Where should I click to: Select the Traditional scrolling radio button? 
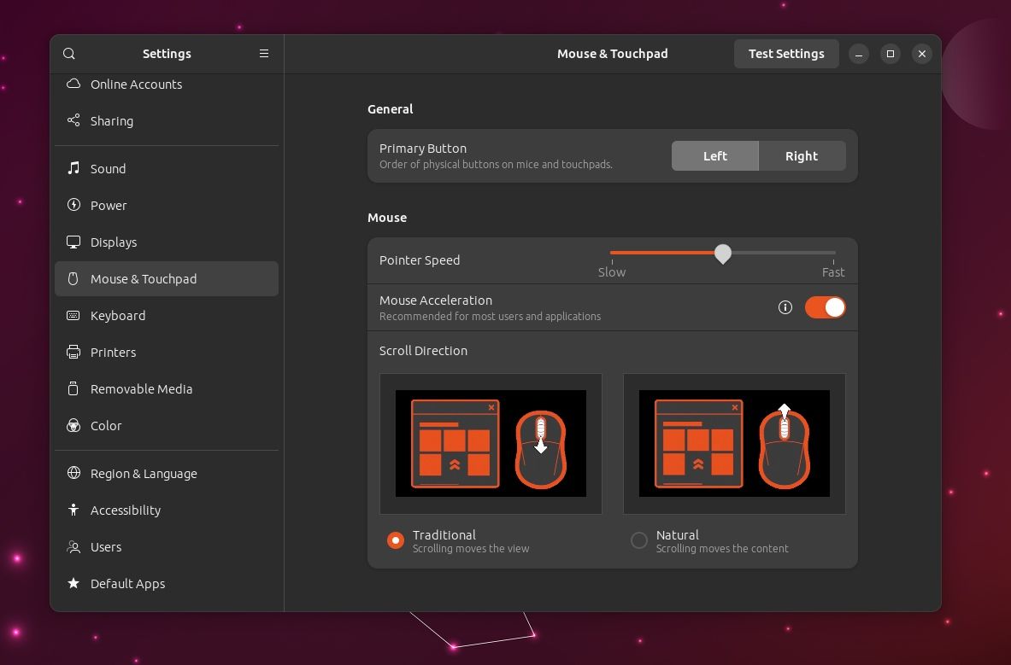[395, 540]
